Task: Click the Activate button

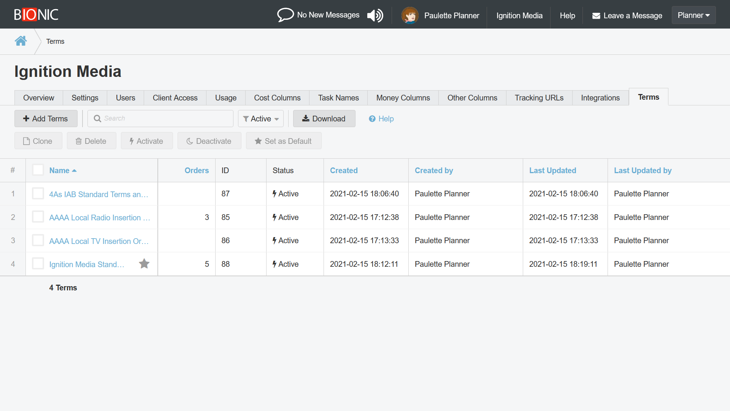Action: (147, 141)
